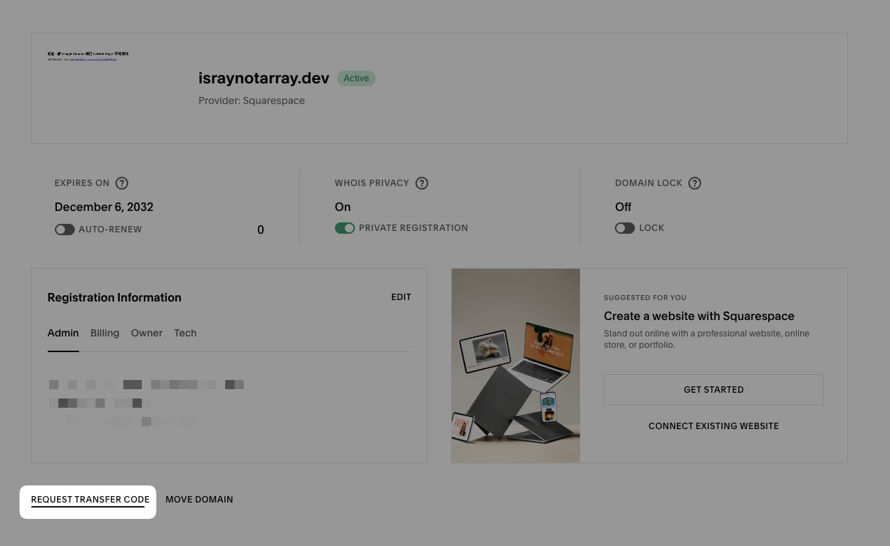
Task: Click the help icon beside Expires On
Action: pos(122,183)
